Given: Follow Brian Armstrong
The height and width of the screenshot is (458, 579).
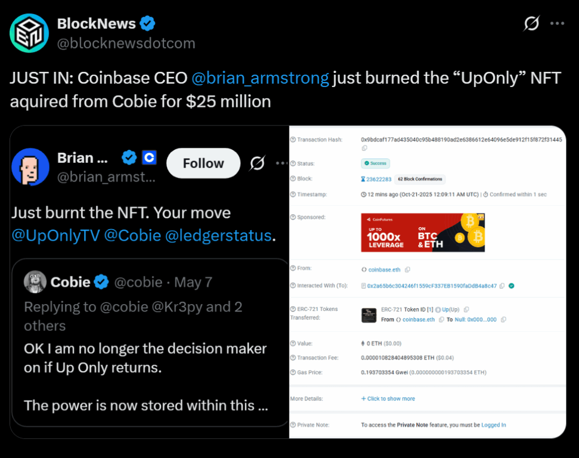Looking at the screenshot, I should pyautogui.click(x=203, y=163).
